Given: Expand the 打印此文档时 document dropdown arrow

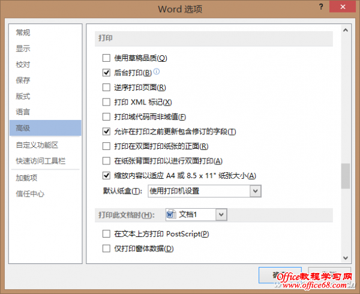Looking at the screenshot, I should click(221, 215).
